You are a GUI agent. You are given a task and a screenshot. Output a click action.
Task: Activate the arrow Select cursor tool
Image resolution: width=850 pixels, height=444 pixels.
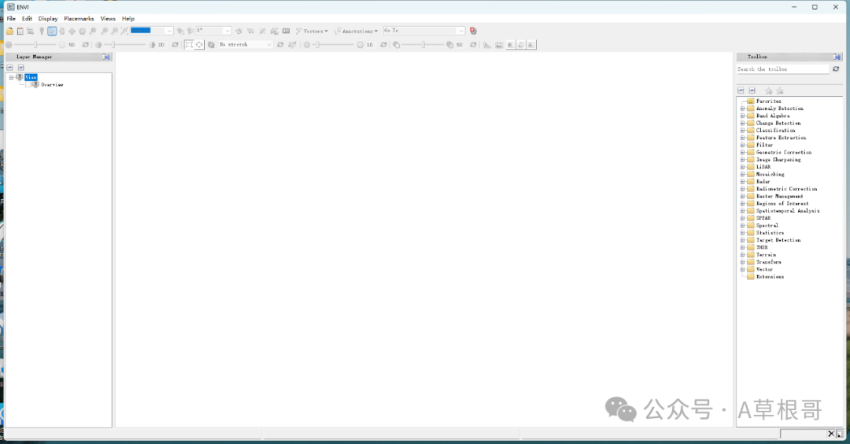click(x=52, y=31)
